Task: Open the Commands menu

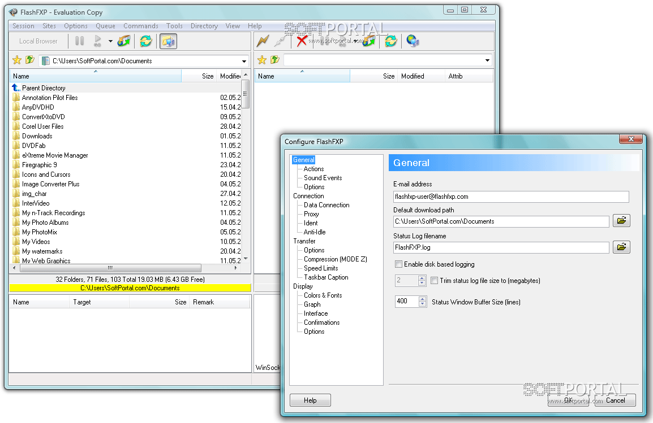Action: (x=141, y=26)
